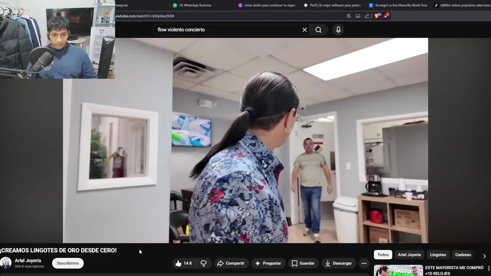Screen dimensions: 491x276
Task: Open the Brave Rewards triangle icon
Action: [x=386, y=16]
